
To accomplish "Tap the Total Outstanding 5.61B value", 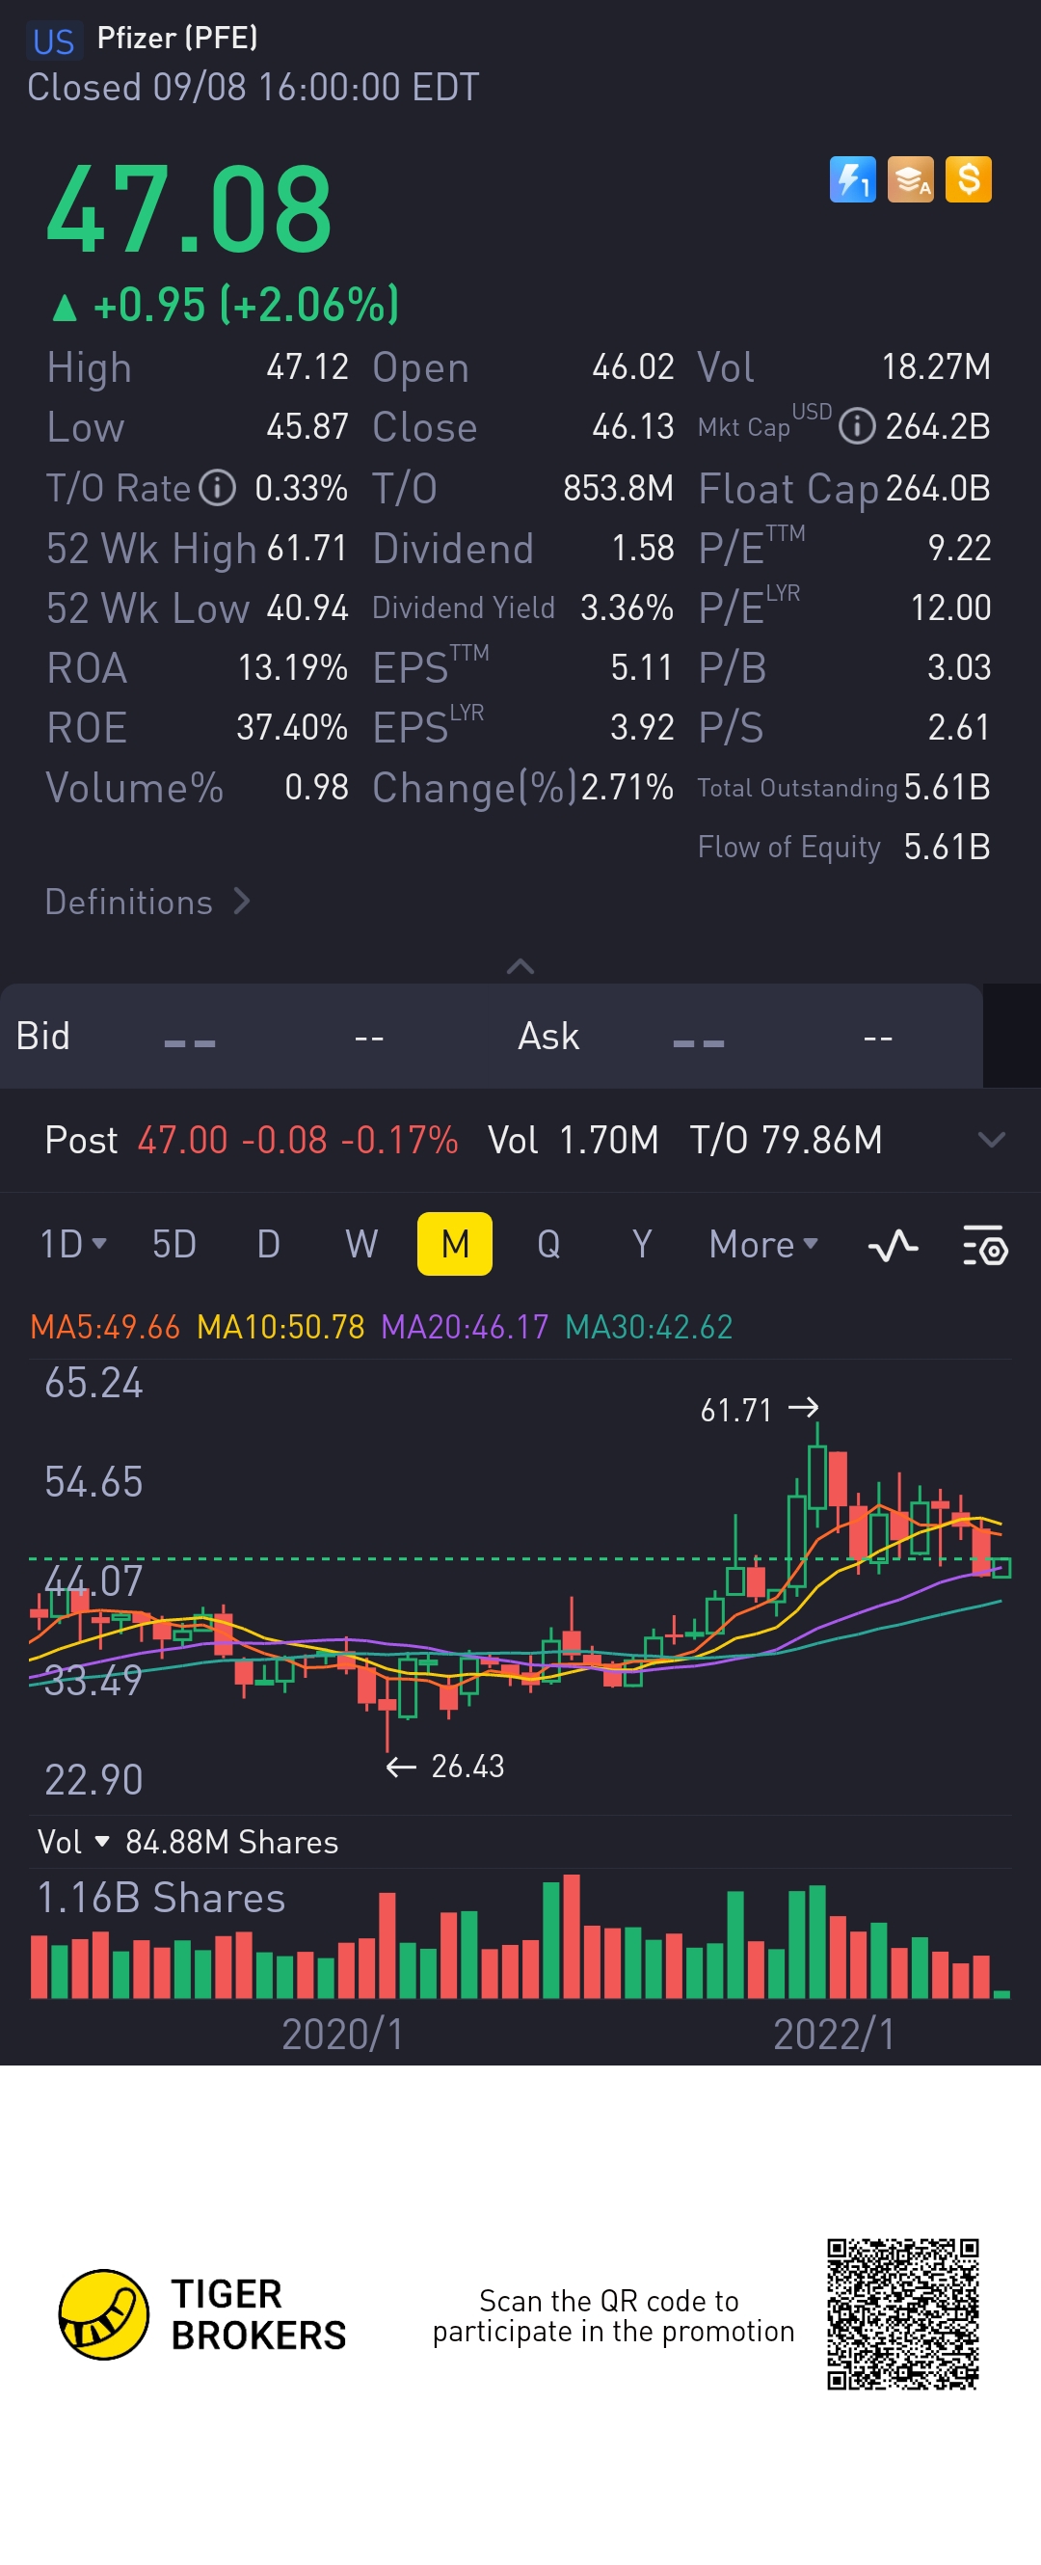I will (x=947, y=788).
